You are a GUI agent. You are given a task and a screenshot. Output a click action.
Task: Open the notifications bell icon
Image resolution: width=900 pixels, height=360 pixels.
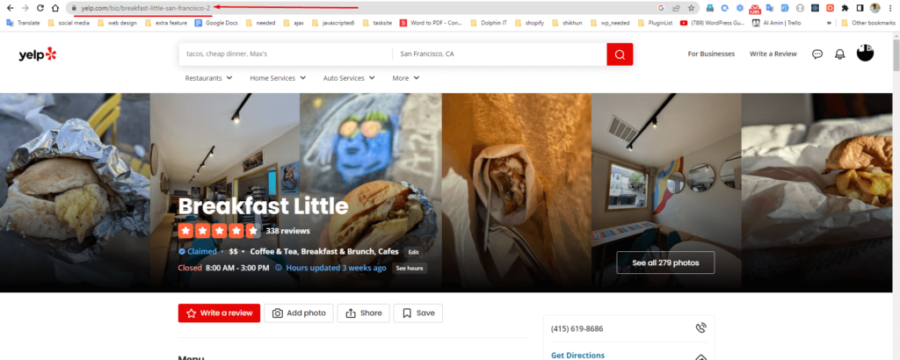(840, 54)
